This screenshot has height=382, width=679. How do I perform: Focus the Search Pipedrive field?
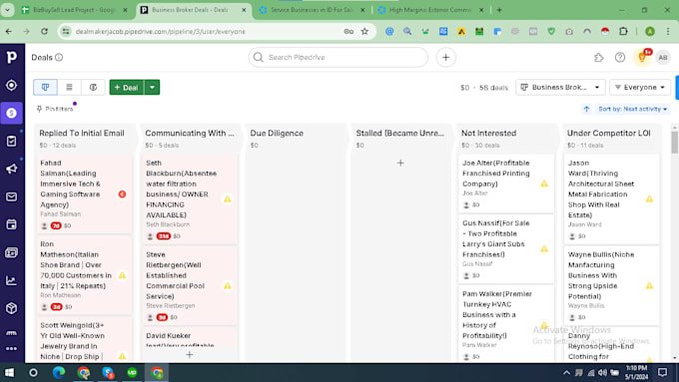339,57
